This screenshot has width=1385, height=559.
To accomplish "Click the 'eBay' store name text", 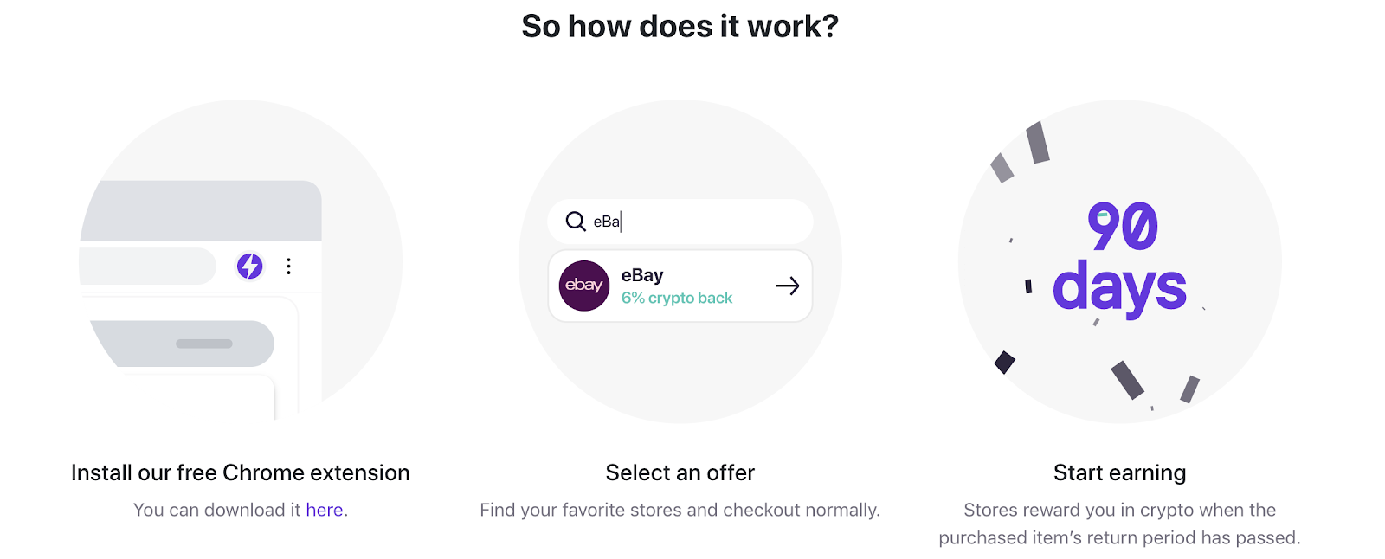I will [x=642, y=275].
